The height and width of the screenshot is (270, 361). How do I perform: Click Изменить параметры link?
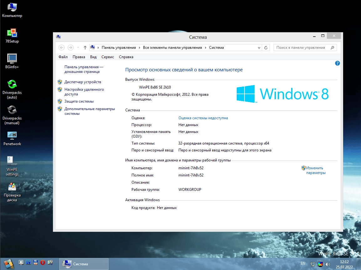point(316,171)
